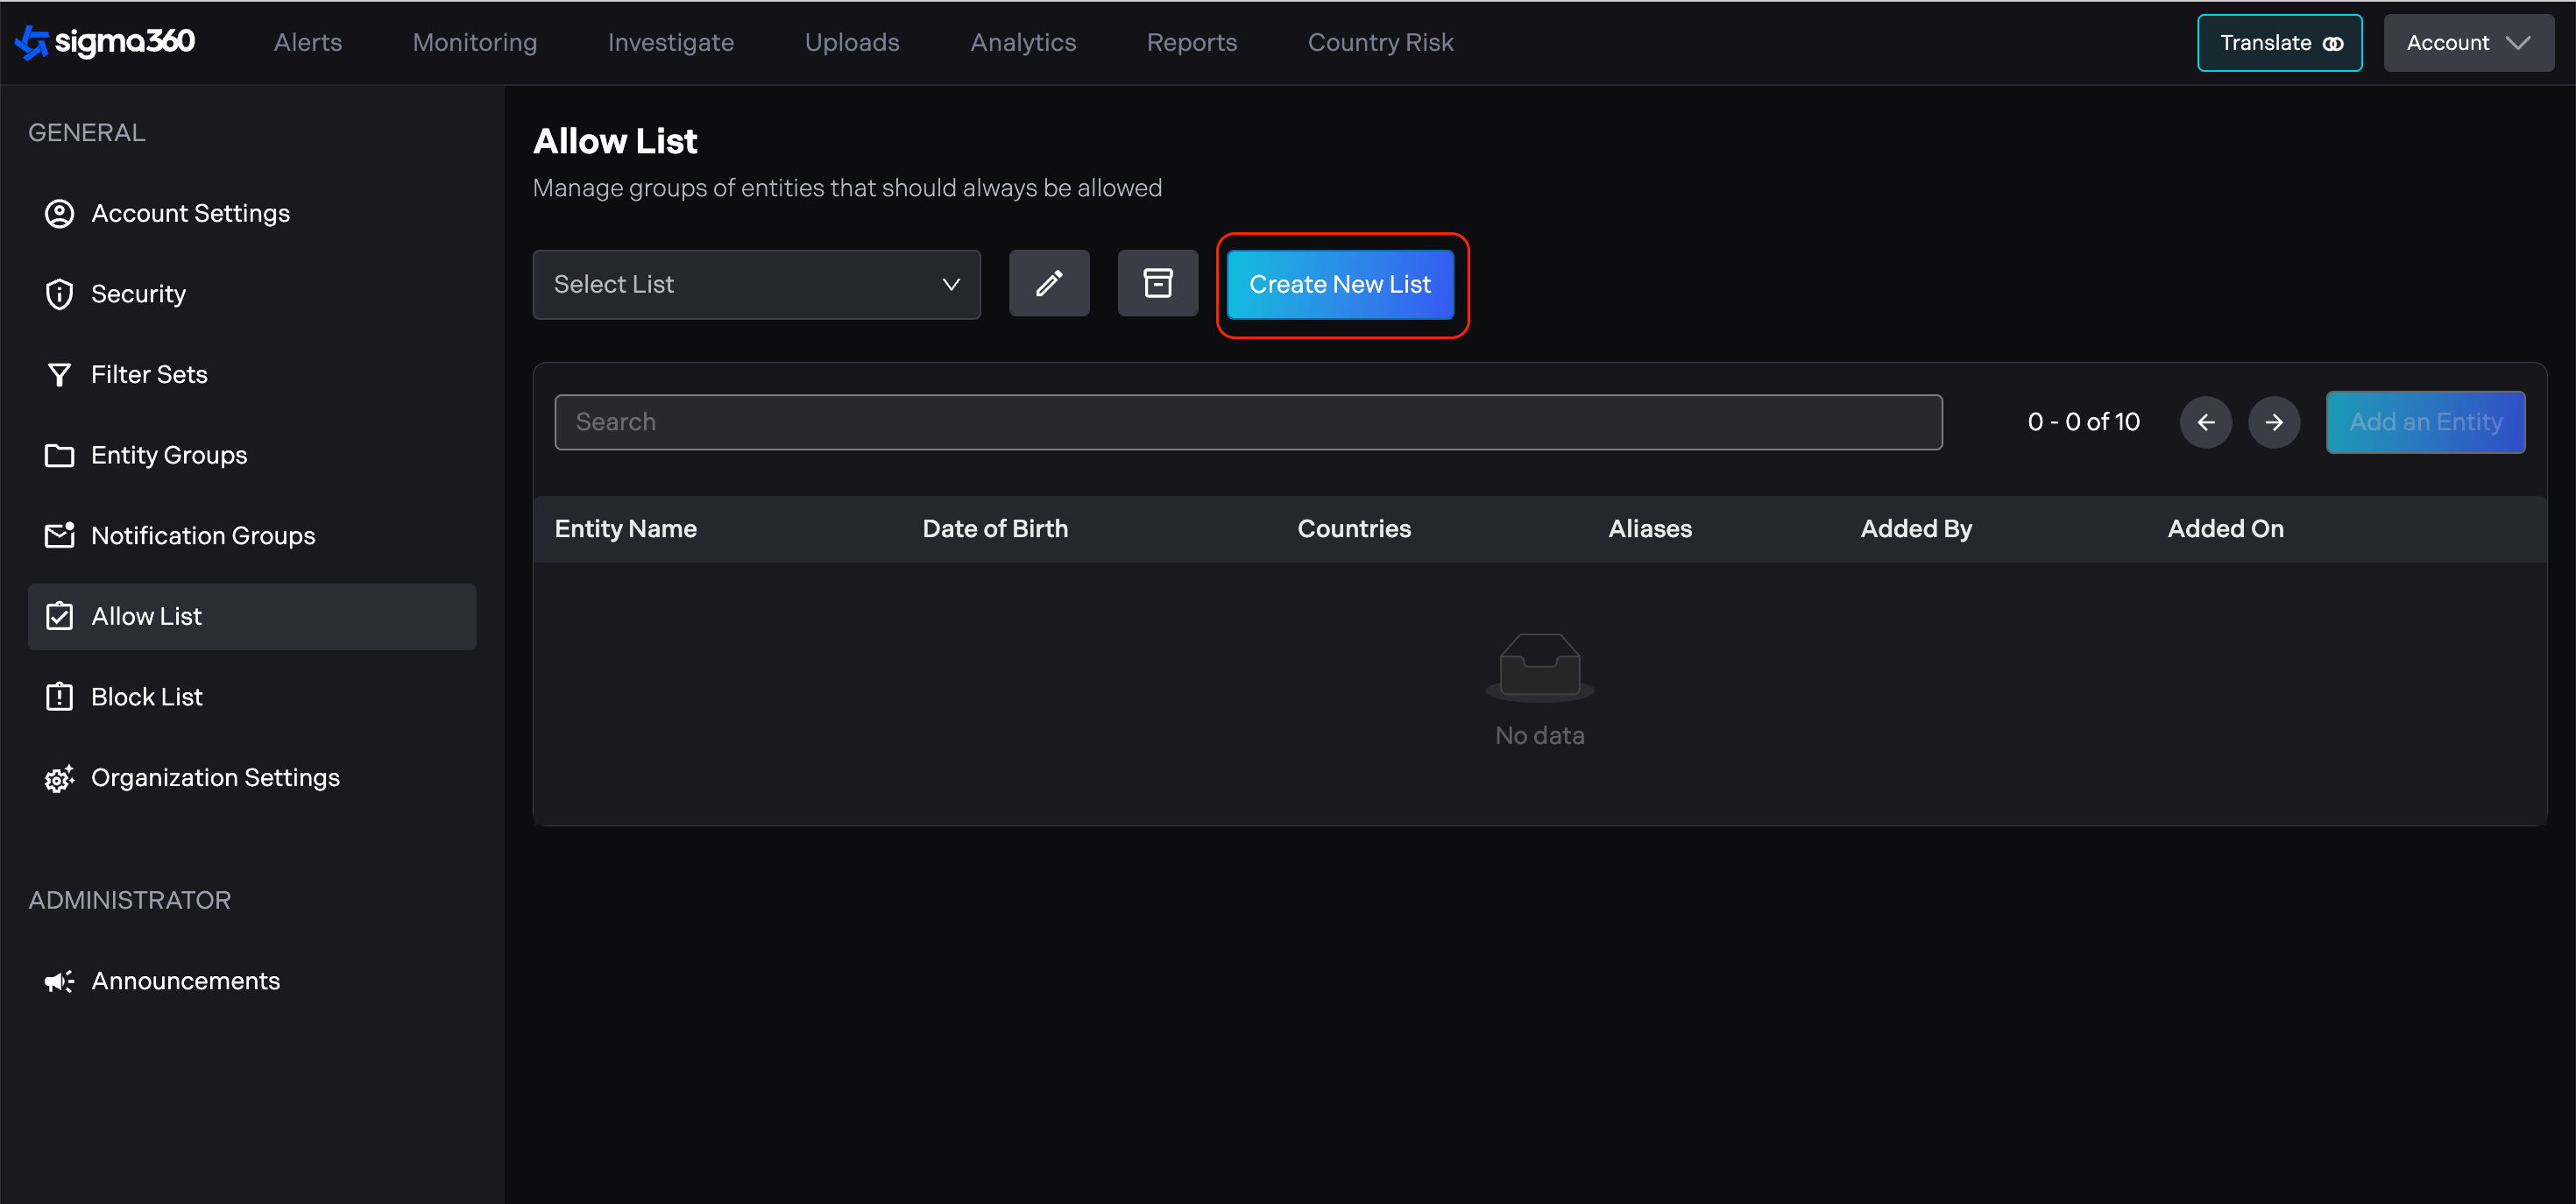Viewport: 2576px width, 1204px height.
Task: Open Entity Groups in sidebar
Action: (x=168, y=455)
